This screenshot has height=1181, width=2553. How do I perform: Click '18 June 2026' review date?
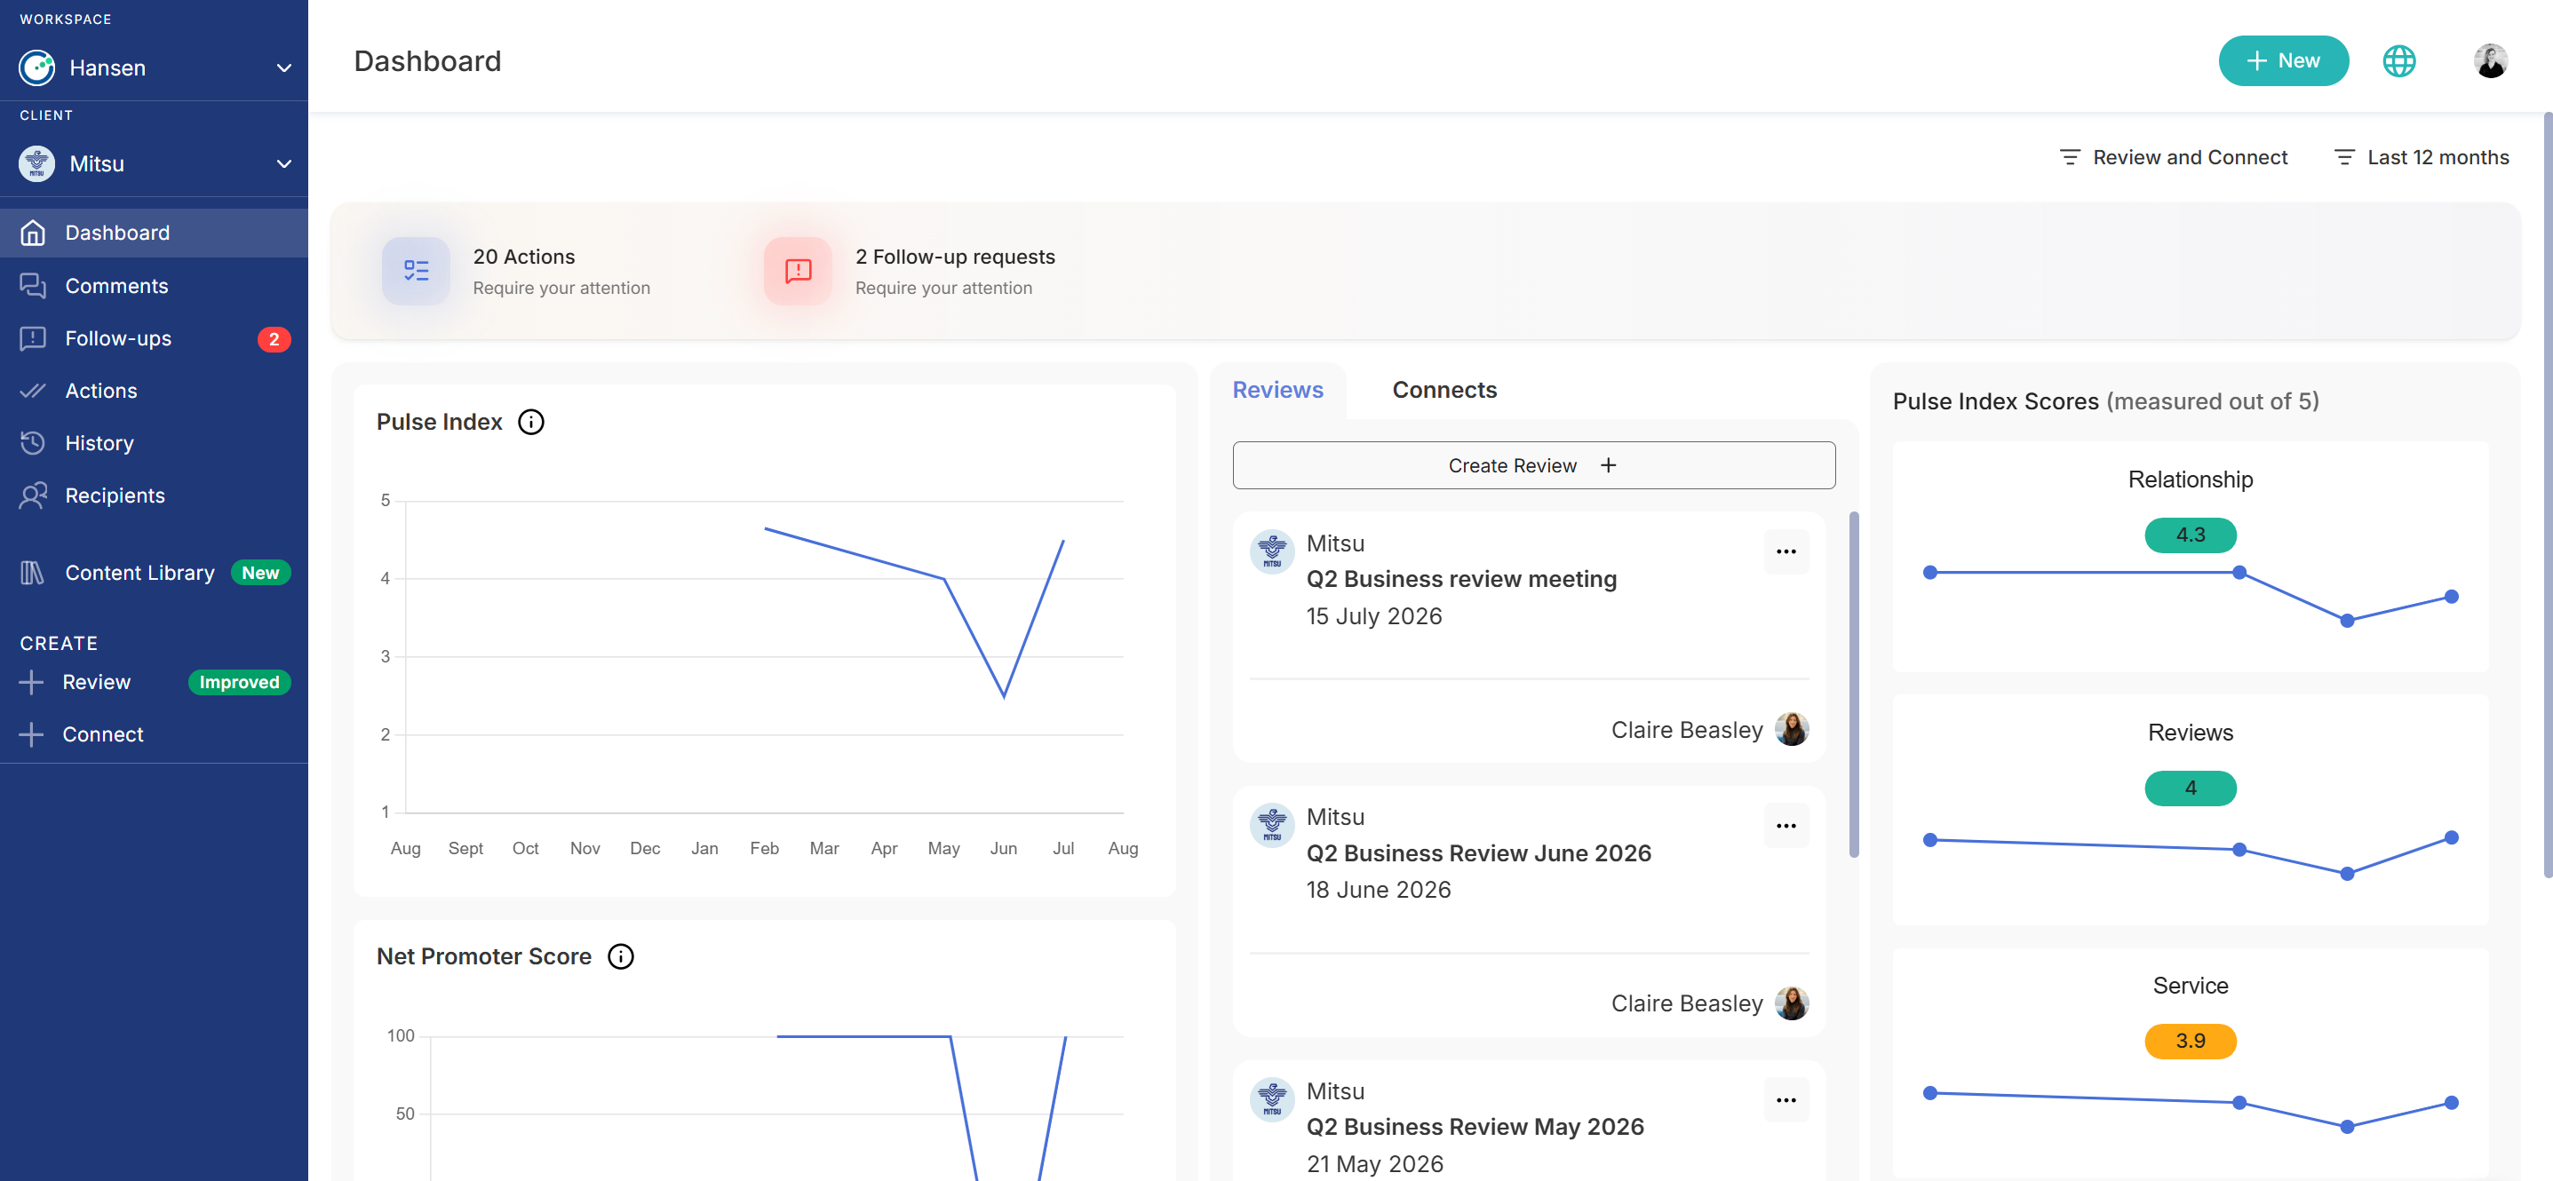coord(1378,890)
